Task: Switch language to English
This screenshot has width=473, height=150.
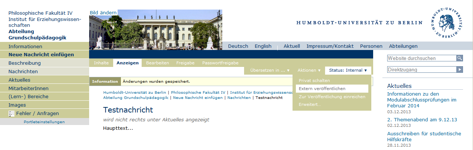Action: tap(263, 46)
